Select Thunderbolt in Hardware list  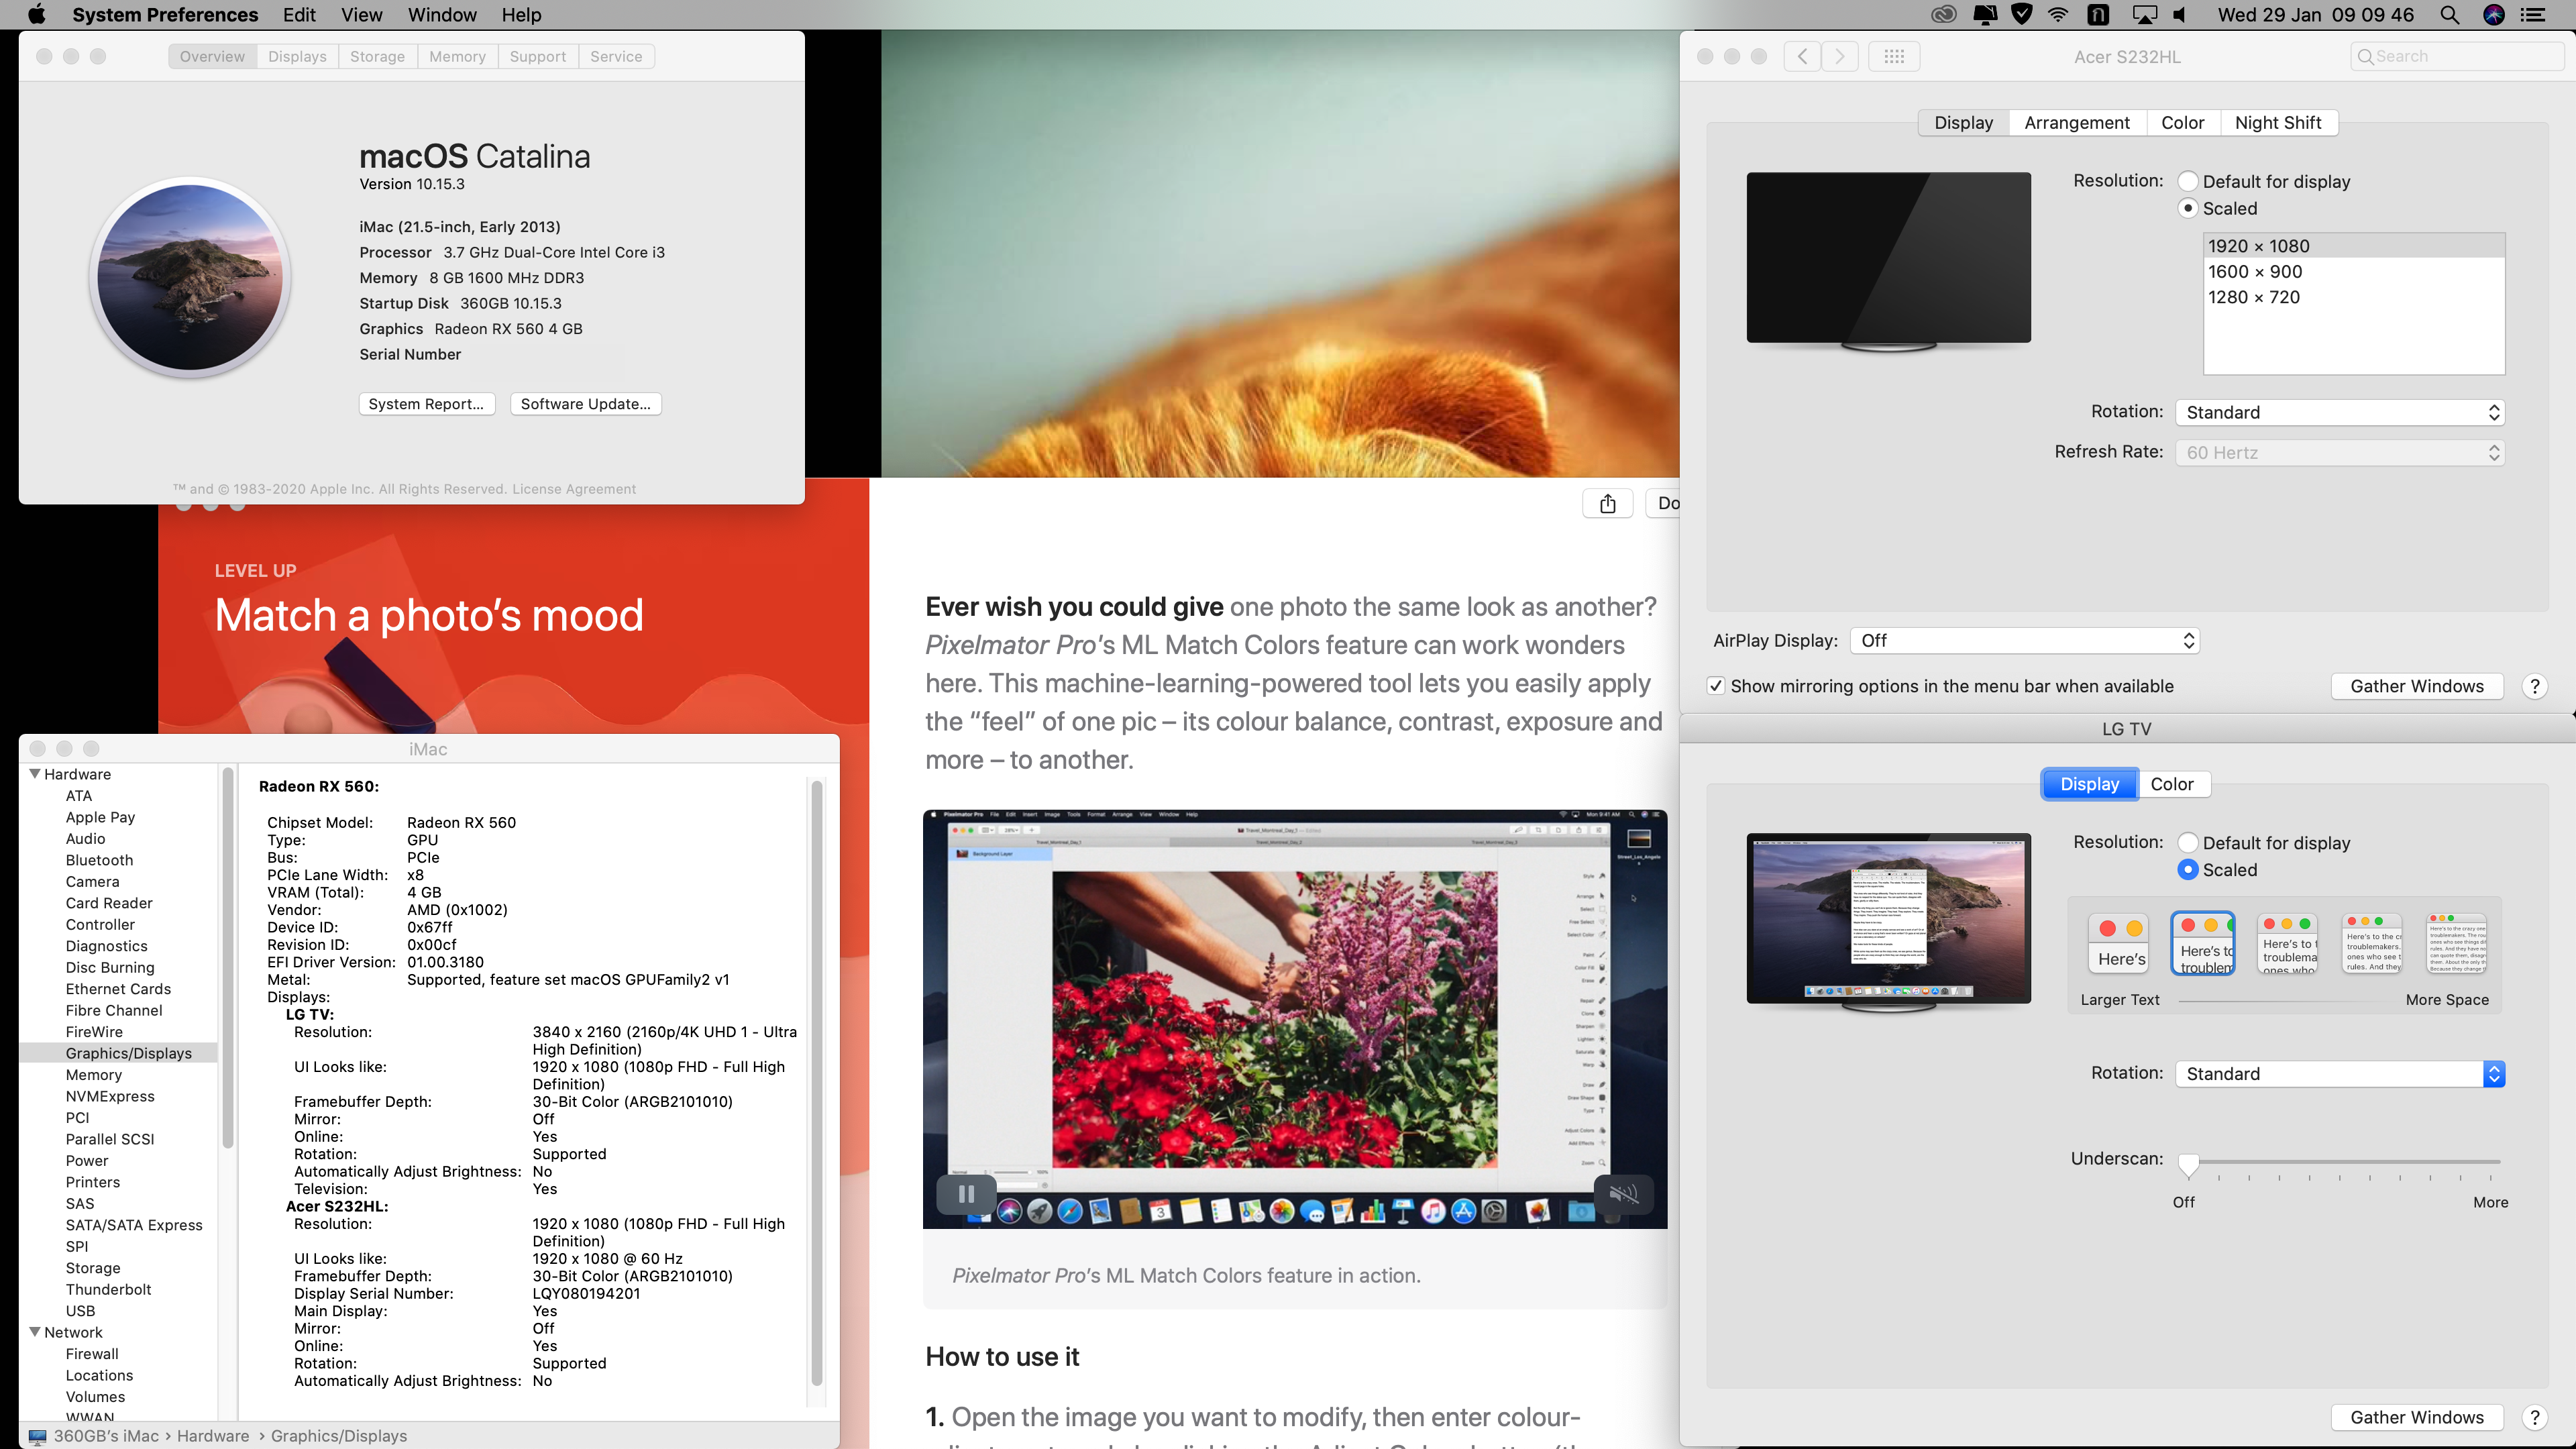coord(109,1289)
